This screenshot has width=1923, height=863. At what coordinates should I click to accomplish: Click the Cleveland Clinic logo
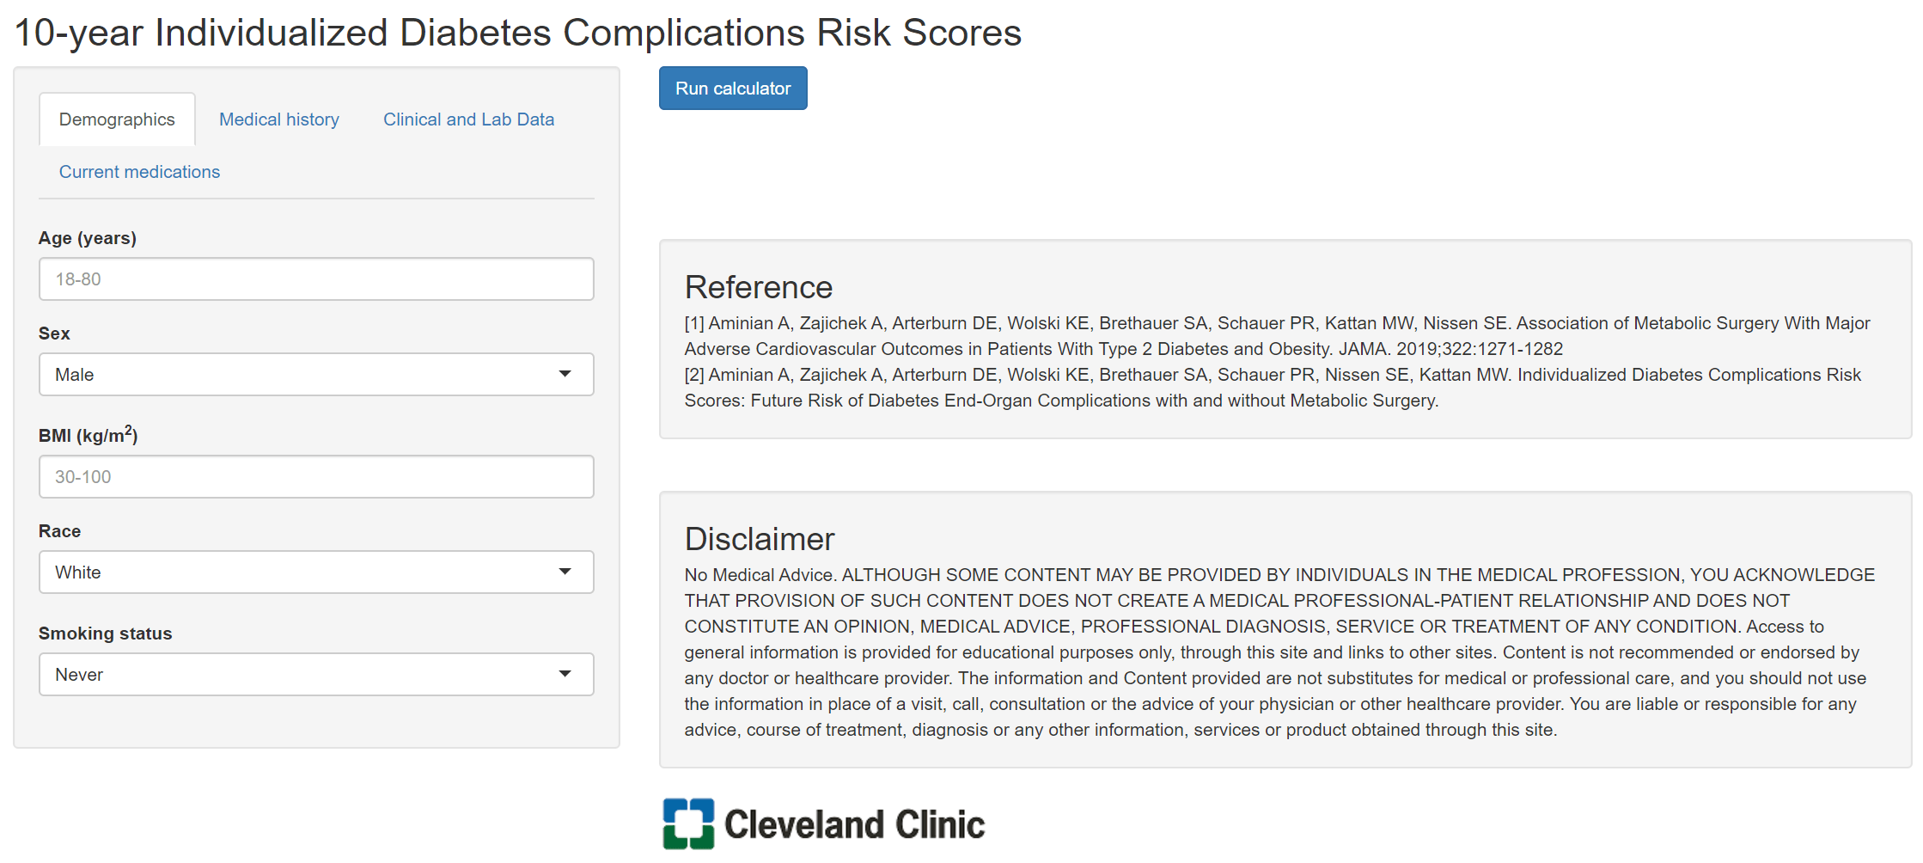click(823, 823)
